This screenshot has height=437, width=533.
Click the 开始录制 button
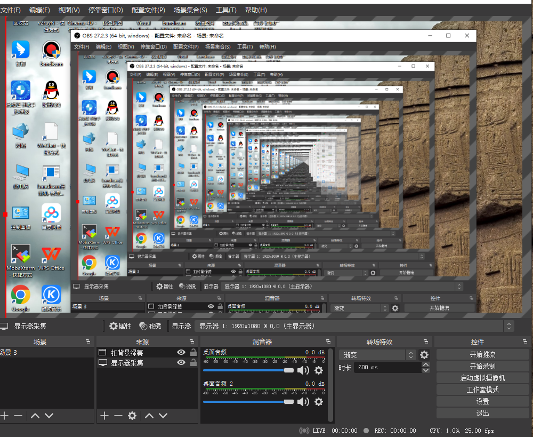(x=482, y=366)
